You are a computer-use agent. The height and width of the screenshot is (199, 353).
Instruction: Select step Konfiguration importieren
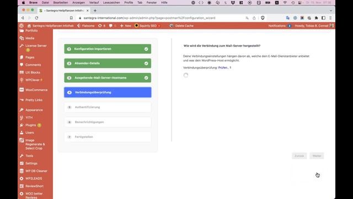coord(108,49)
